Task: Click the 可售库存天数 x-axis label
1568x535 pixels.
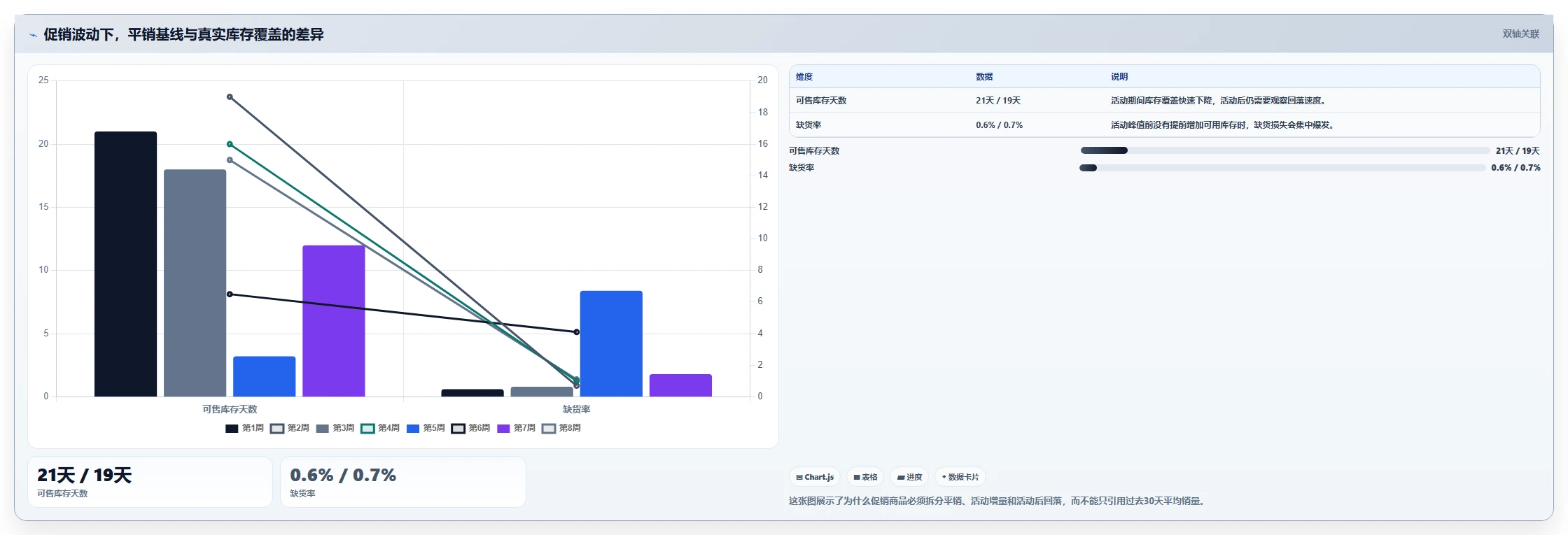Action: (x=230, y=409)
